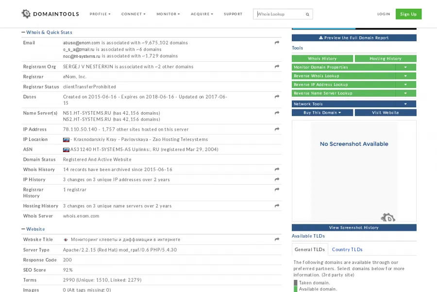
Task: Preview the Full Domain Report
Action: point(354,38)
